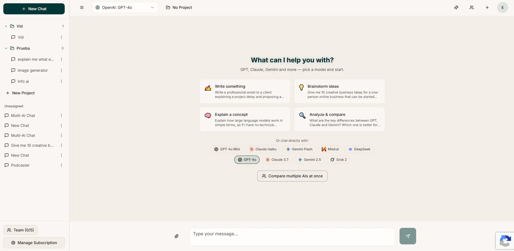The image size is (514, 251).
Task: Click New Project in sidebar
Action: pos(20,93)
